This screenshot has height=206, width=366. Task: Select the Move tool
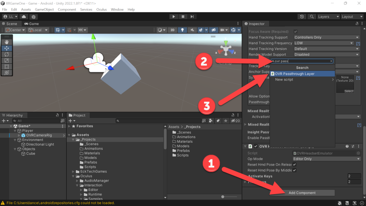pyautogui.click(x=6, y=48)
